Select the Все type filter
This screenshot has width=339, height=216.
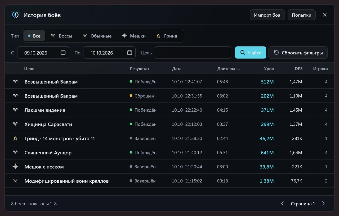tap(34, 36)
